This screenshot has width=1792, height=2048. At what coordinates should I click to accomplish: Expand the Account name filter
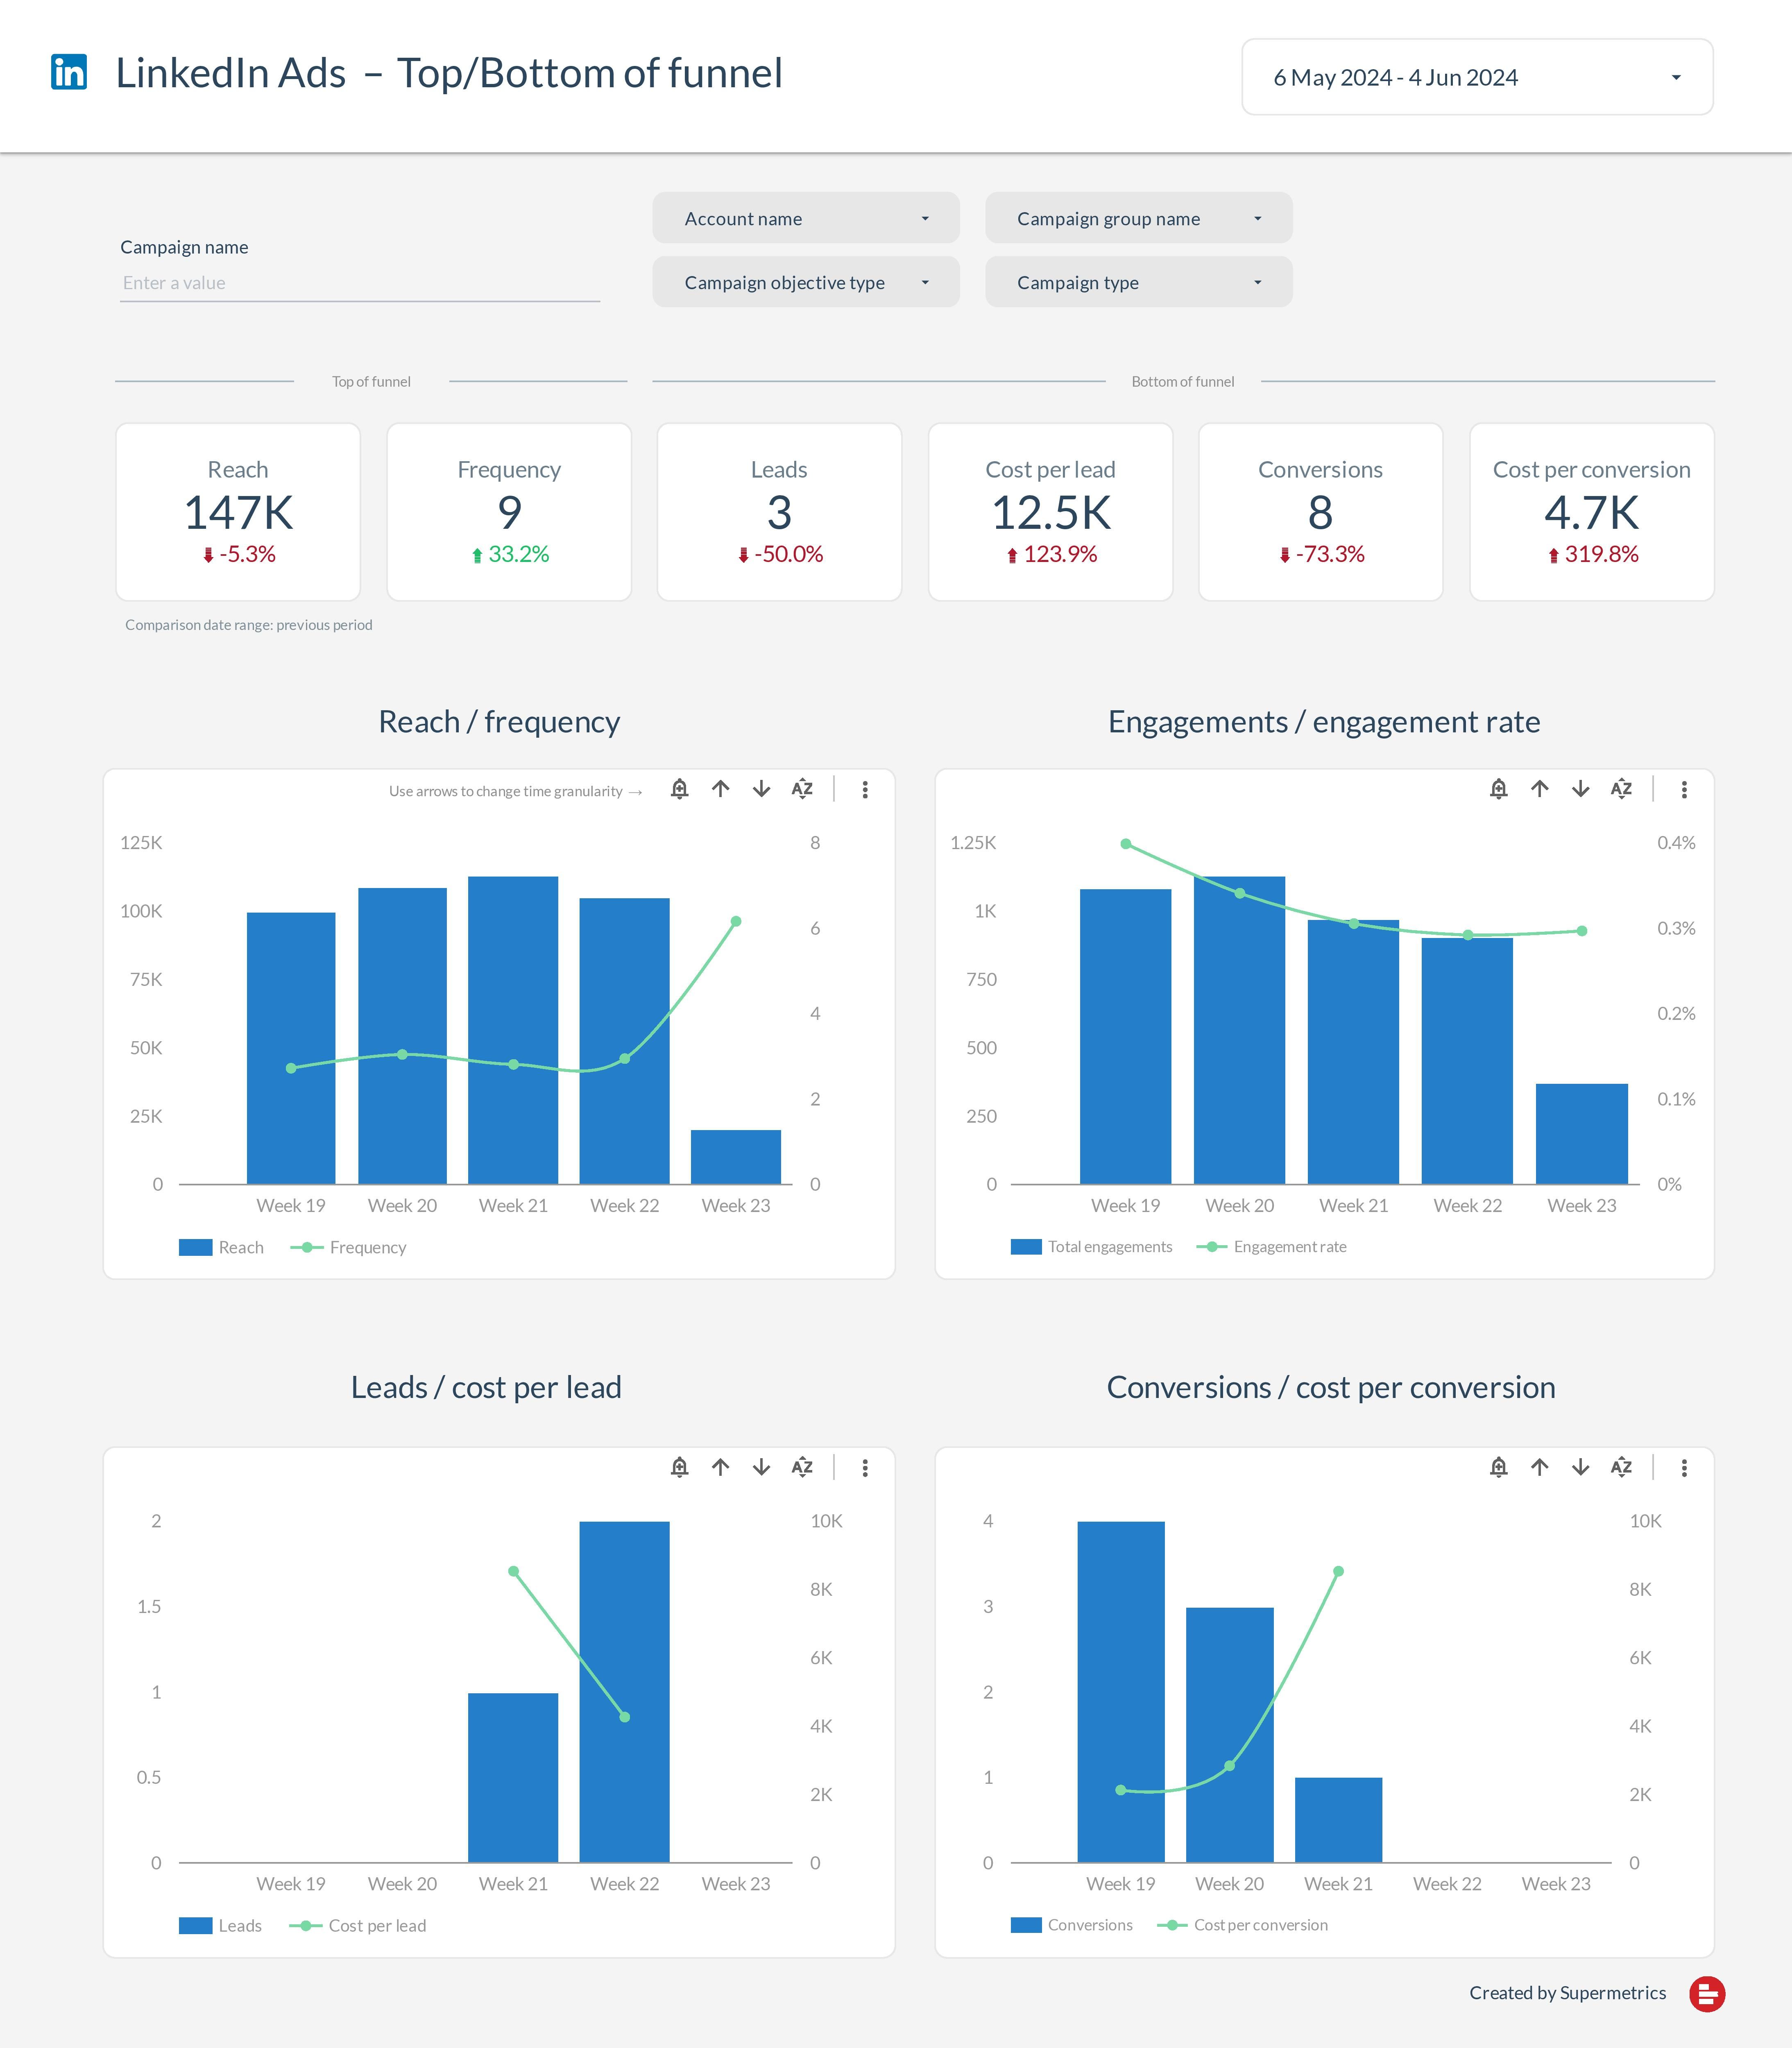click(806, 218)
